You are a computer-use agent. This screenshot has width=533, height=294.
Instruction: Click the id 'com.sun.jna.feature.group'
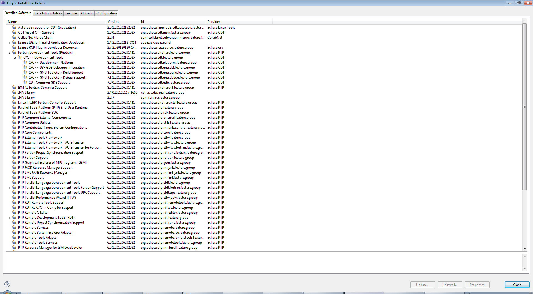click(x=160, y=98)
